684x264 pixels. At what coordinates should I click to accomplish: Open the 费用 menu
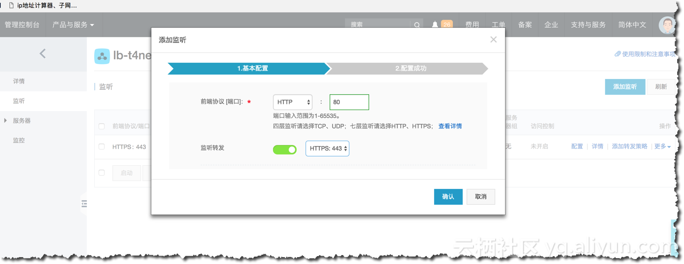point(472,25)
